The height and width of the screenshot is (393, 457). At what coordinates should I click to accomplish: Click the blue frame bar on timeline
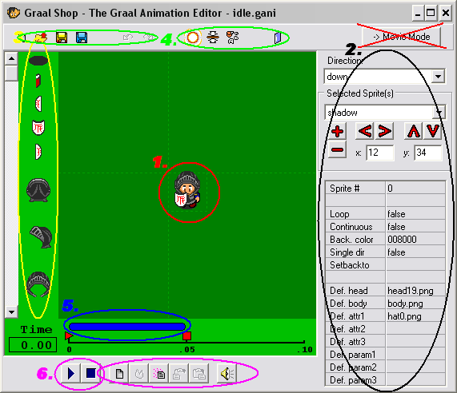pyautogui.click(x=127, y=327)
